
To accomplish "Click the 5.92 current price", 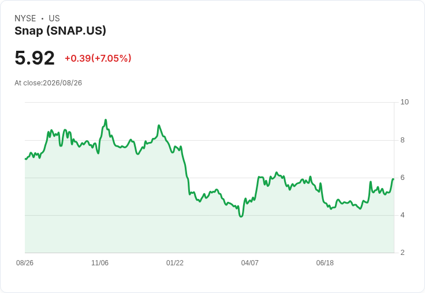I will 35,58.
